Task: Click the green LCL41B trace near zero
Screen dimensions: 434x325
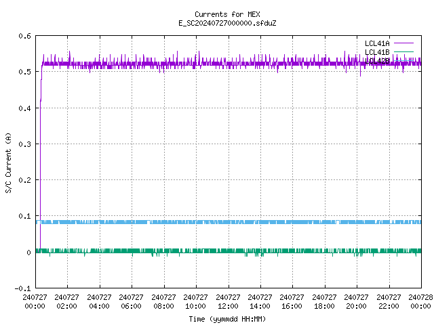Action: point(229,251)
